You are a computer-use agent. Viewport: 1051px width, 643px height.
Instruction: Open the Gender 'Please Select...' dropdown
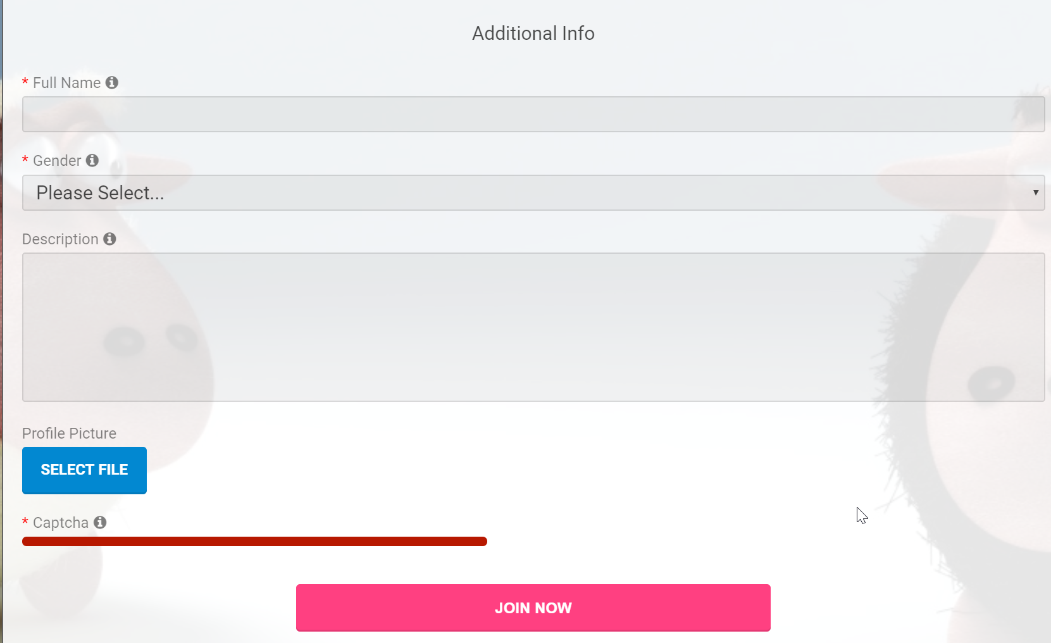(533, 193)
